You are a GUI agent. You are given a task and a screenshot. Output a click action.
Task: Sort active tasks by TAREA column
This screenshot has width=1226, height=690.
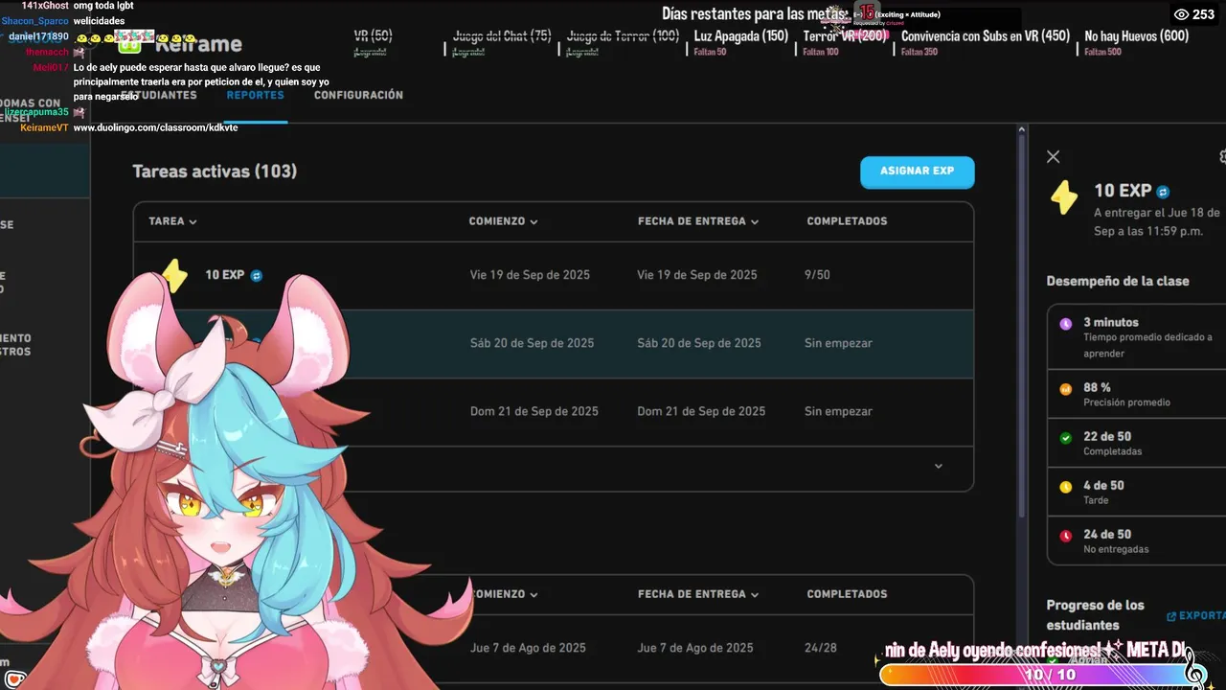[x=172, y=221]
